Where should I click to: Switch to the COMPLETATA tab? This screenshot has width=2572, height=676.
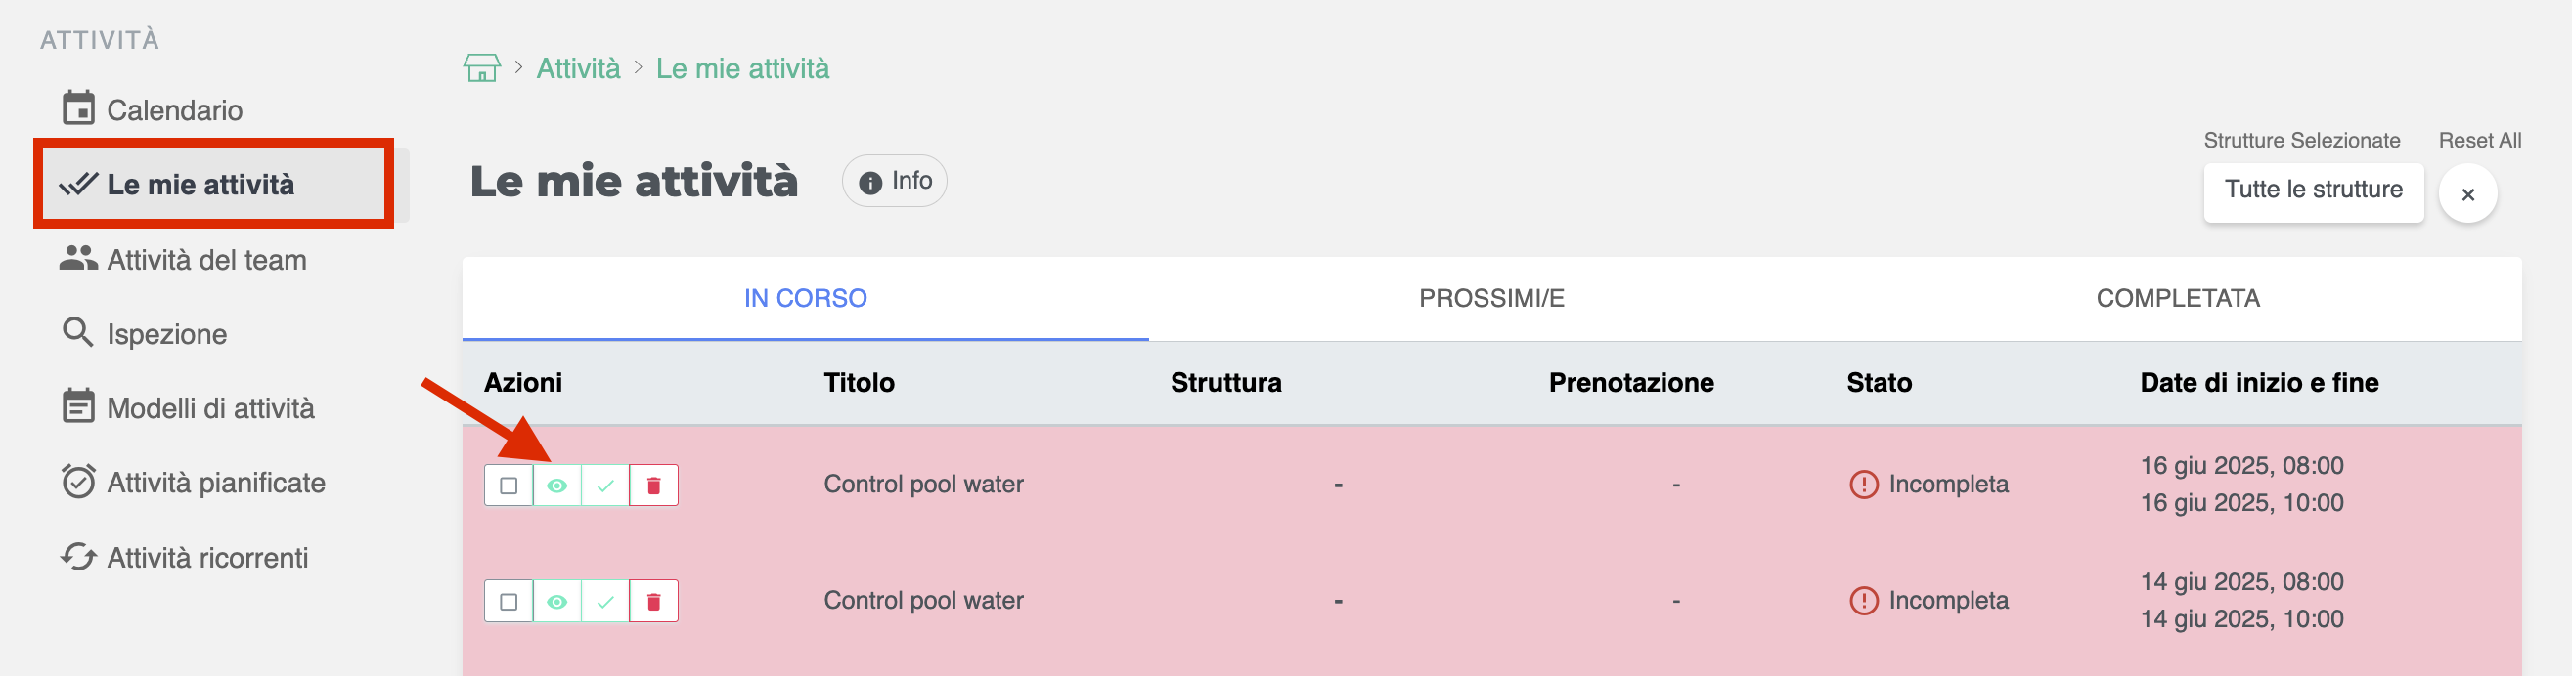click(x=2177, y=298)
